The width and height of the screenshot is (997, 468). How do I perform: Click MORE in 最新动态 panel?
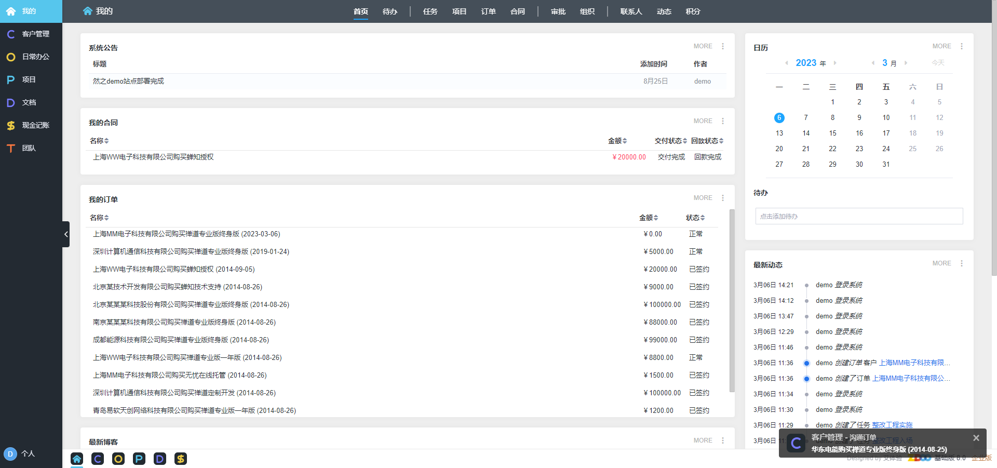coord(942,263)
